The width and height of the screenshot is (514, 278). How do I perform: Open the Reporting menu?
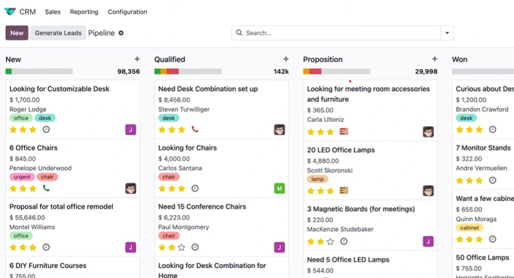[84, 12]
